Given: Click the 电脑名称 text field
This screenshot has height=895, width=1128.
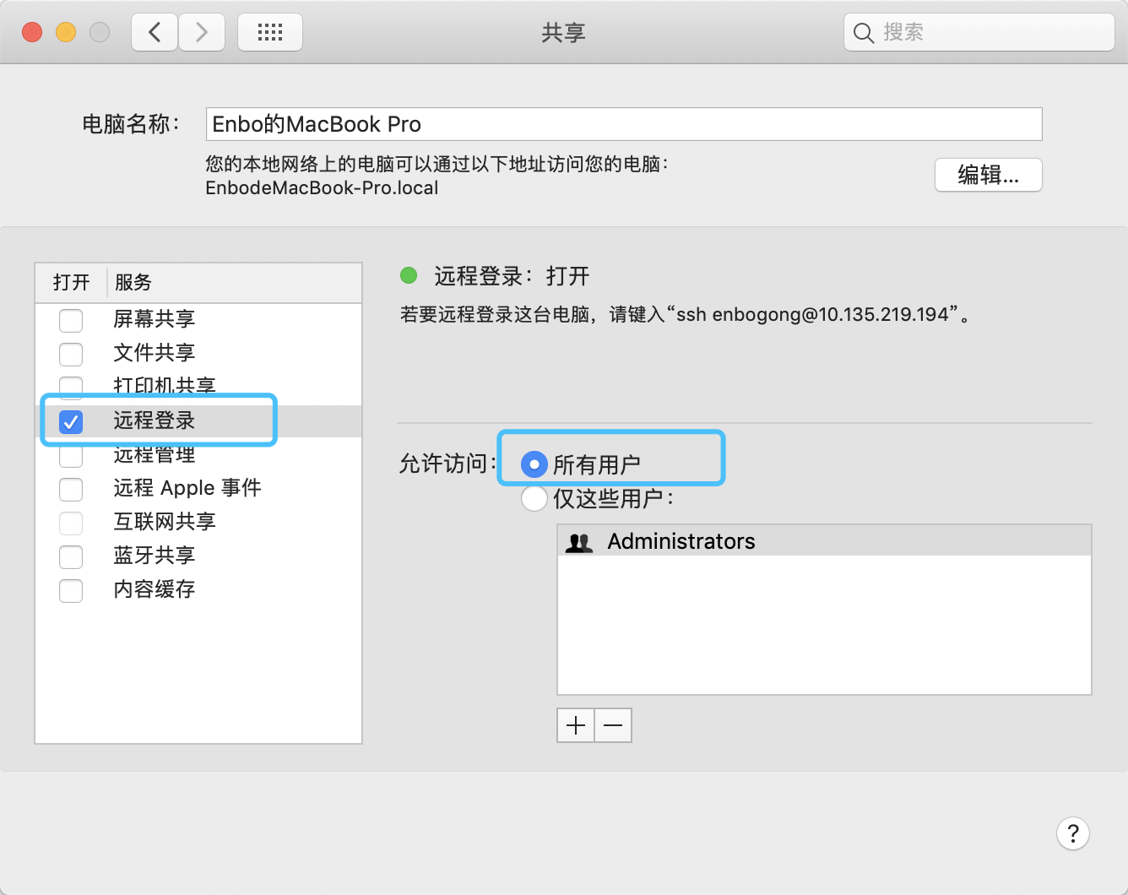Looking at the screenshot, I should point(624,124).
